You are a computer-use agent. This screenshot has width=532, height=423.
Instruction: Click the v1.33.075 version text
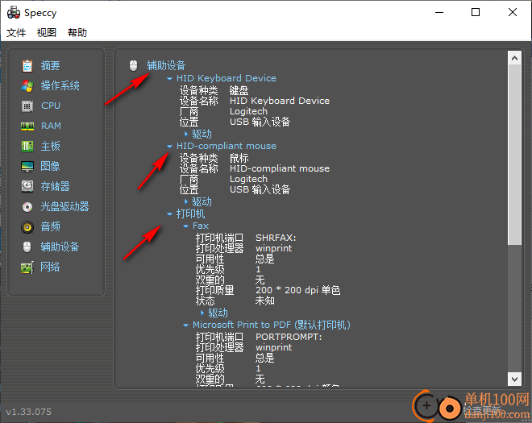(28, 412)
